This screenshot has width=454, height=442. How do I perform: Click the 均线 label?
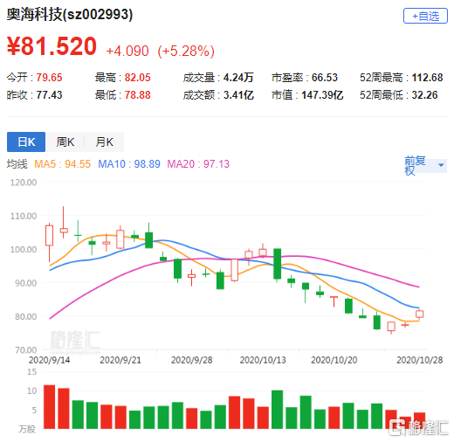click(x=17, y=164)
